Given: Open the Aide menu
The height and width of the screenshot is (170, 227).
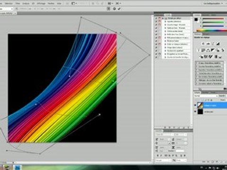Looking at the screenshot, I should coord(59,3).
